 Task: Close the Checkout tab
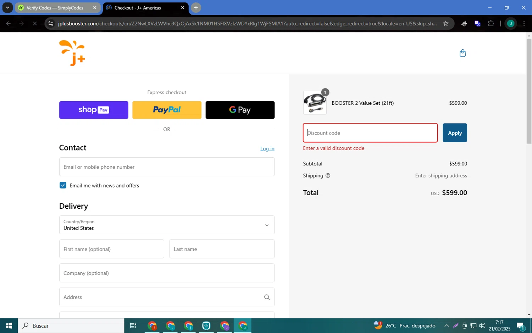[x=183, y=7]
